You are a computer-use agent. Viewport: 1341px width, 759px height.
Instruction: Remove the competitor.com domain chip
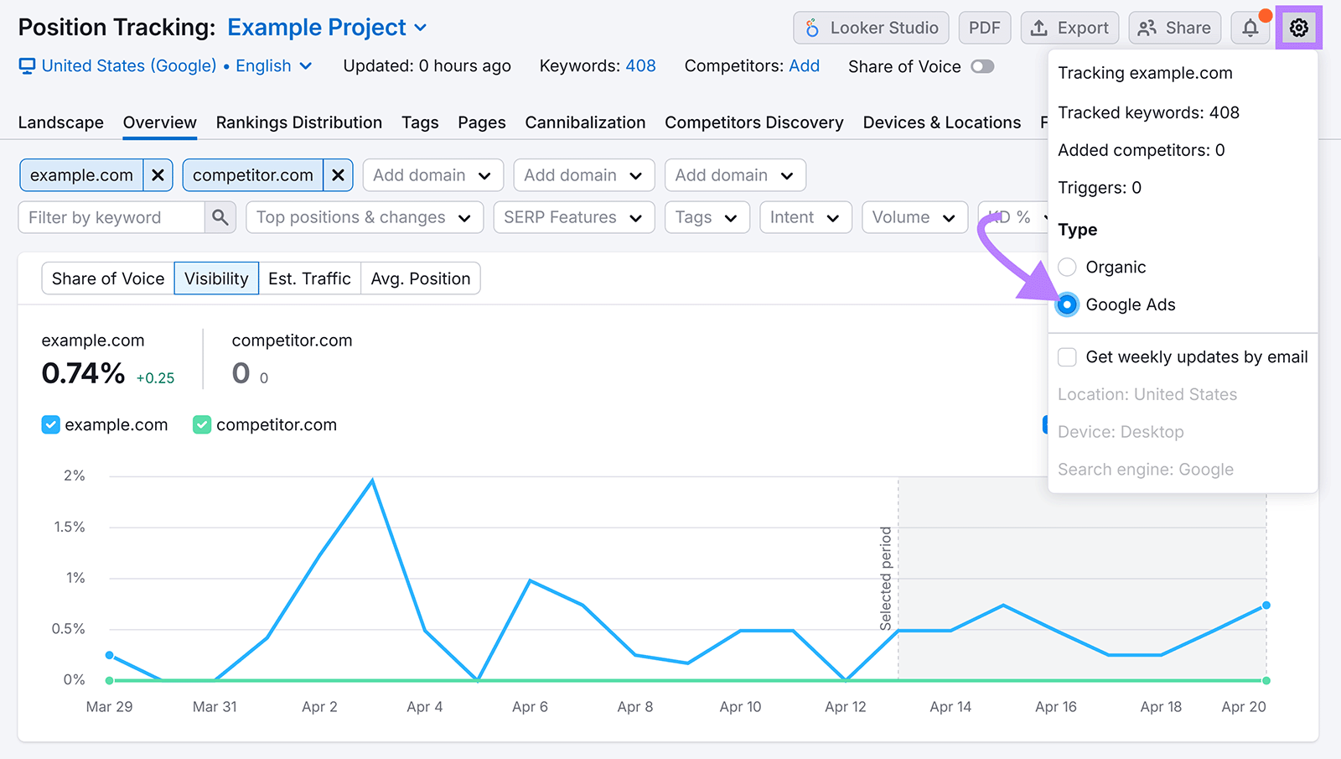click(x=338, y=175)
